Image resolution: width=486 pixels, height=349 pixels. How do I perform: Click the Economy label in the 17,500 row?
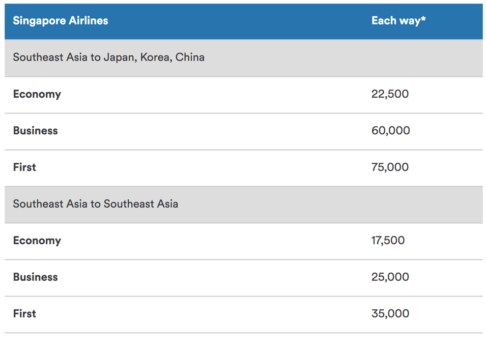37,241
